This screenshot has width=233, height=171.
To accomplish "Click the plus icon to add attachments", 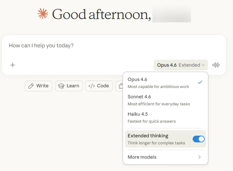I will point(13,65).
